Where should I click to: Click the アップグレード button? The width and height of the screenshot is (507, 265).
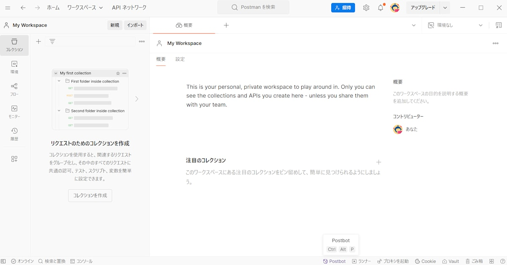[x=423, y=8]
